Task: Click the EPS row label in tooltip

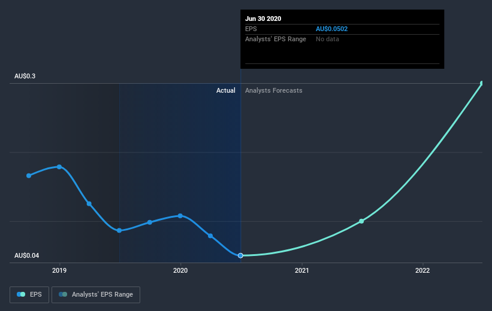Action: (251, 29)
